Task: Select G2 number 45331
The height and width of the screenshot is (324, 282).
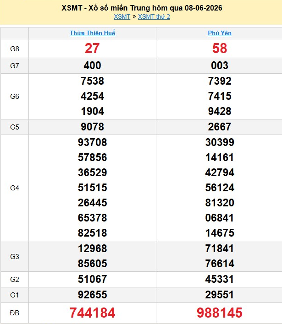Action: coord(220,279)
